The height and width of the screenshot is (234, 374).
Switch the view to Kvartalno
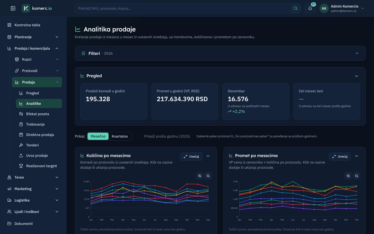pos(120,136)
